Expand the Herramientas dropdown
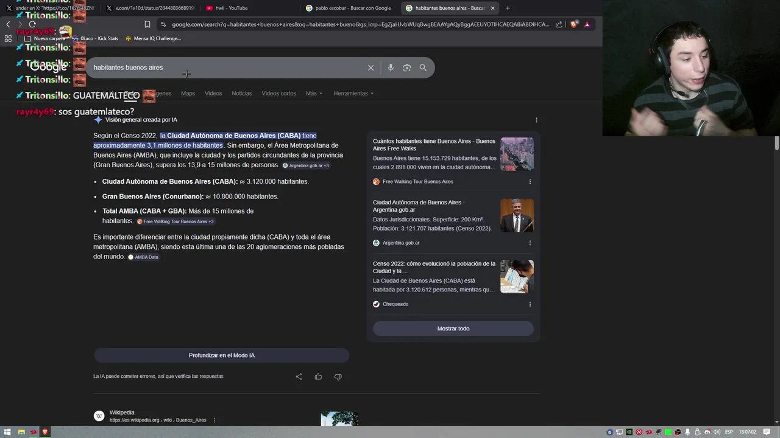The image size is (780, 438). (353, 93)
